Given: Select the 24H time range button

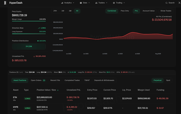Looking at the screenshot, I should 55,11.
